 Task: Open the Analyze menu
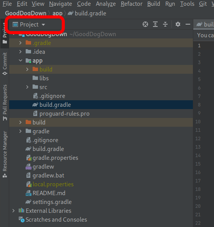coord(106,4)
